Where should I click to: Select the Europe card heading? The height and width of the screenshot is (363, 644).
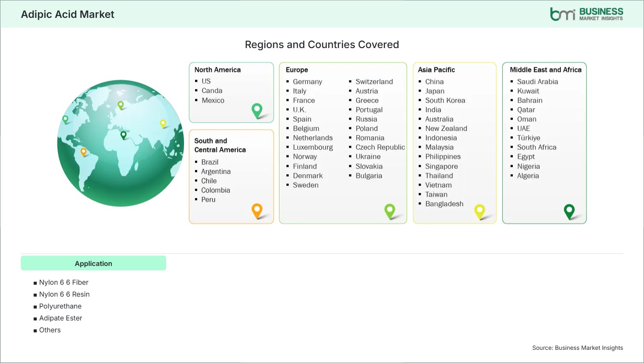(x=297, y=70)
